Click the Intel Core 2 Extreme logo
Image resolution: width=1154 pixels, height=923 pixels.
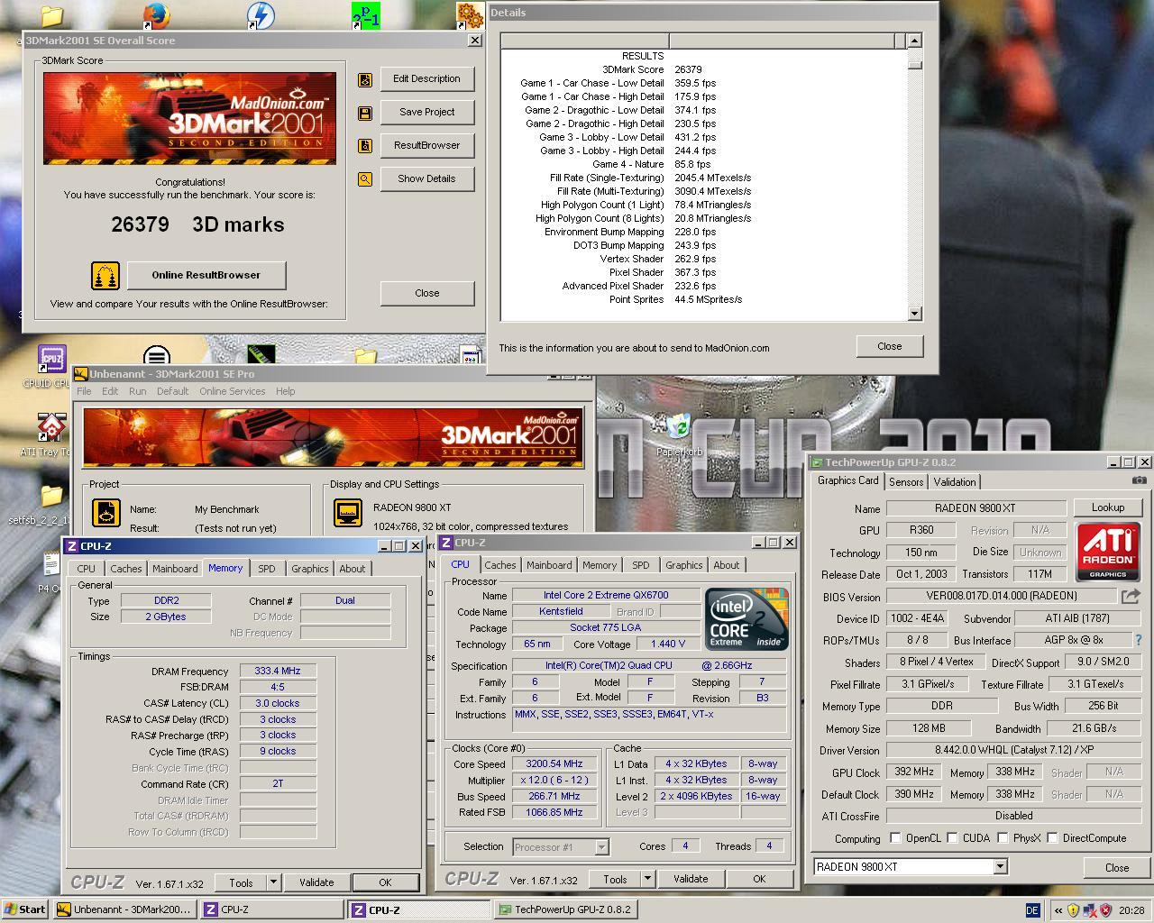[x=747, y=619]
